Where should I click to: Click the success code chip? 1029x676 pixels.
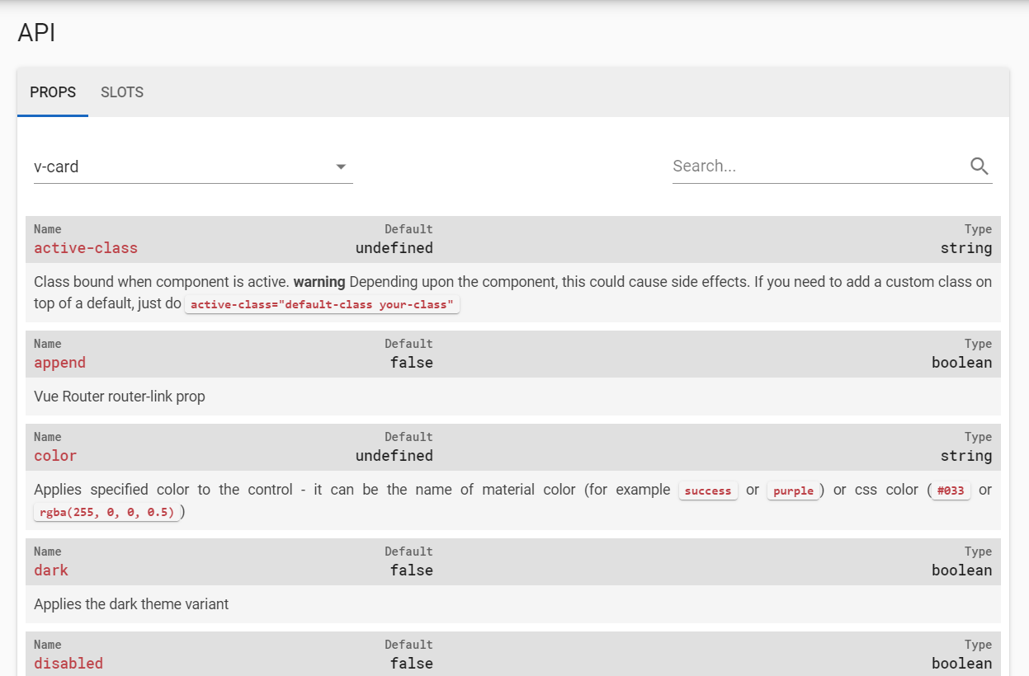707,491
